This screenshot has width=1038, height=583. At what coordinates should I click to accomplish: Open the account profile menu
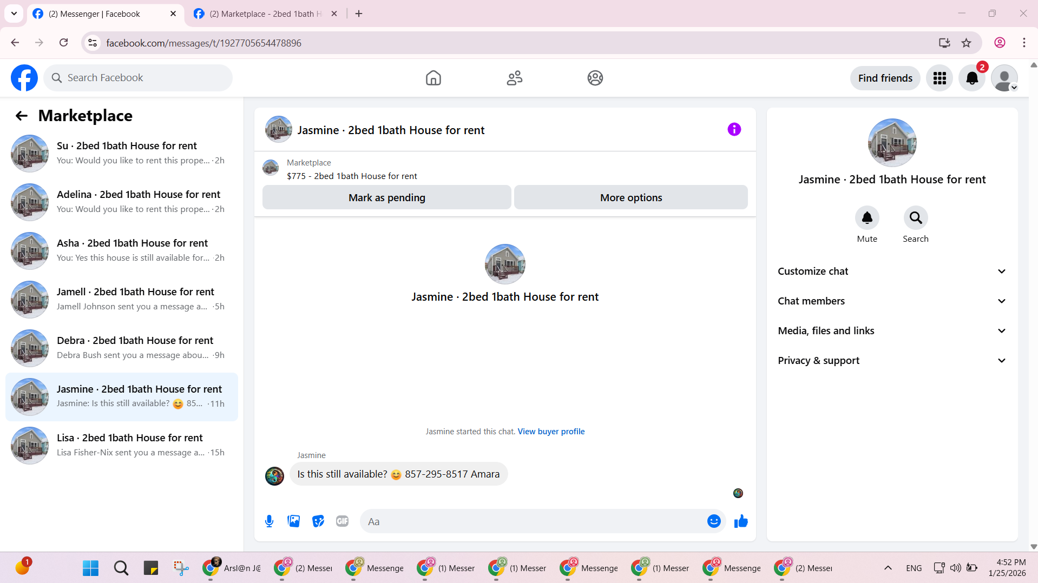(x=1004, y=78)
